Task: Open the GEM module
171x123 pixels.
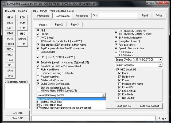Action: coord(10,17)
